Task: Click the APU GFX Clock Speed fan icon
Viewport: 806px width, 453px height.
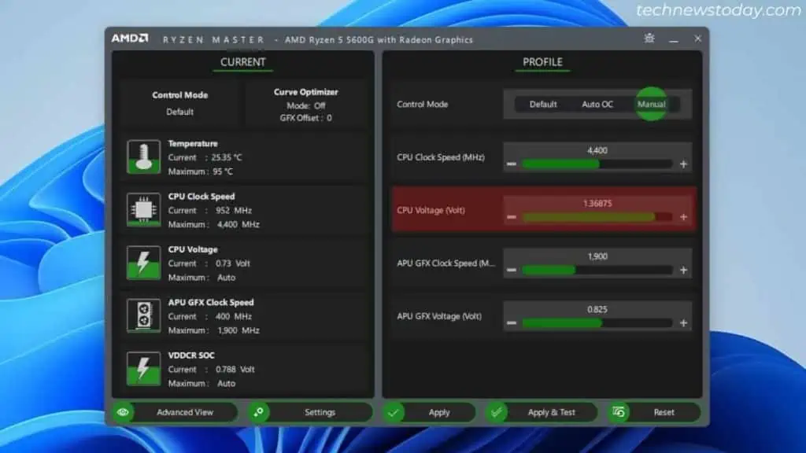Action: (x=142, y=315)
